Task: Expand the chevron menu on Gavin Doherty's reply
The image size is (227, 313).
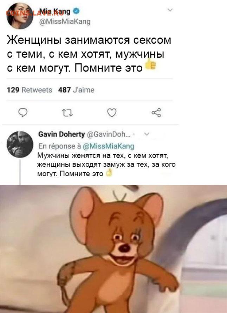Action: point(147,134)
